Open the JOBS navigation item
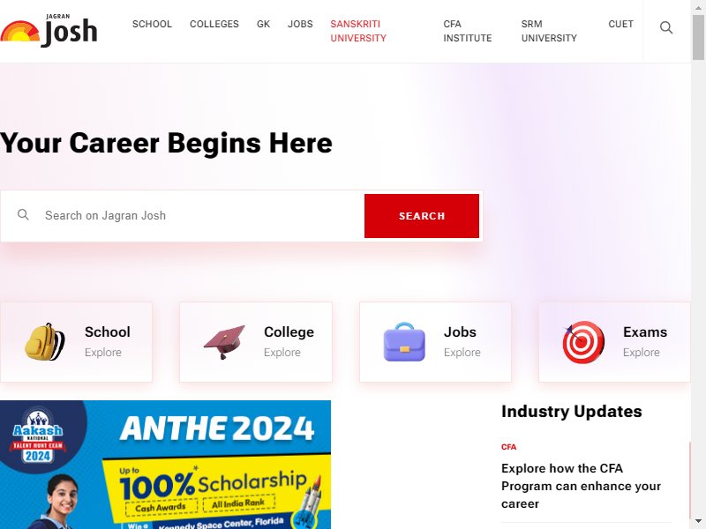This screenshot has width=706, height=529. point(300,24)
